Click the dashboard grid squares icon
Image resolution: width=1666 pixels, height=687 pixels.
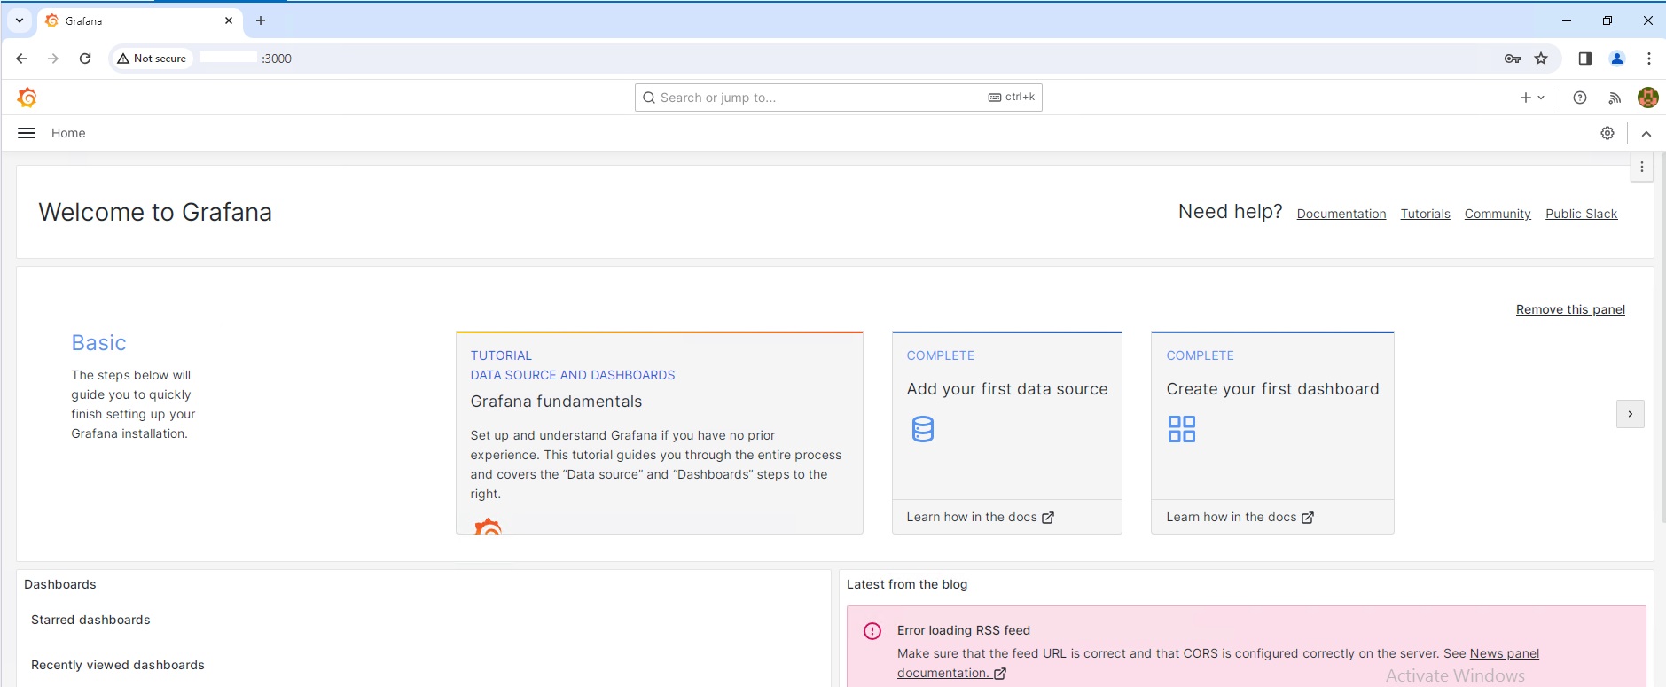1182,429
